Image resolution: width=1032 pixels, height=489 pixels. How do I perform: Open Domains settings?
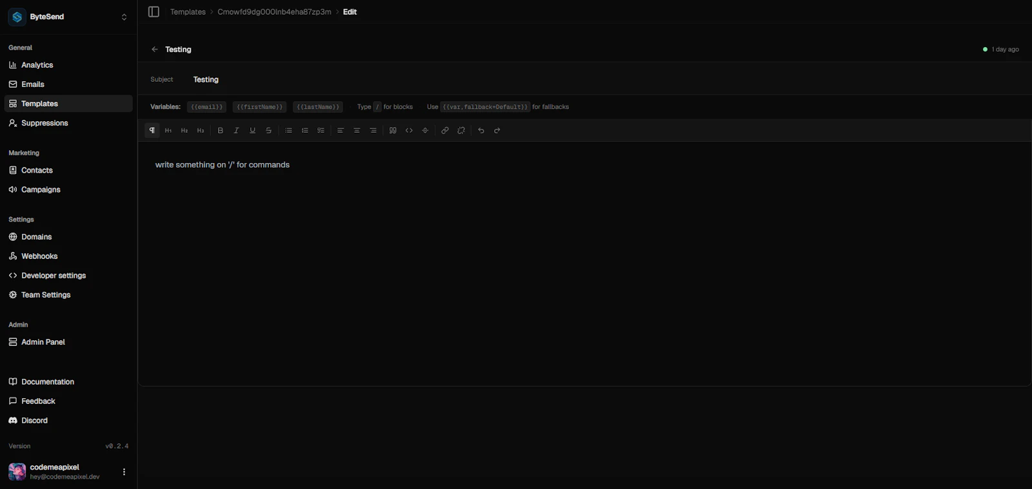[68, 237]
